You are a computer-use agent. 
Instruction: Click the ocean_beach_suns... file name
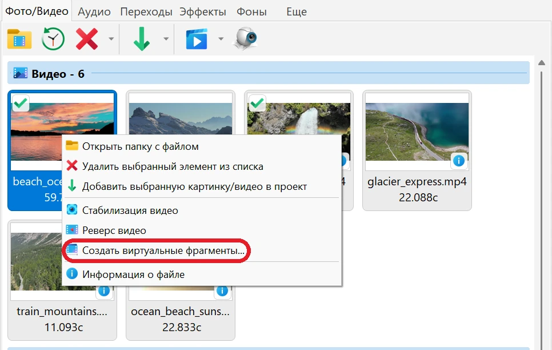pyautogui.click(x=180, y=311)
